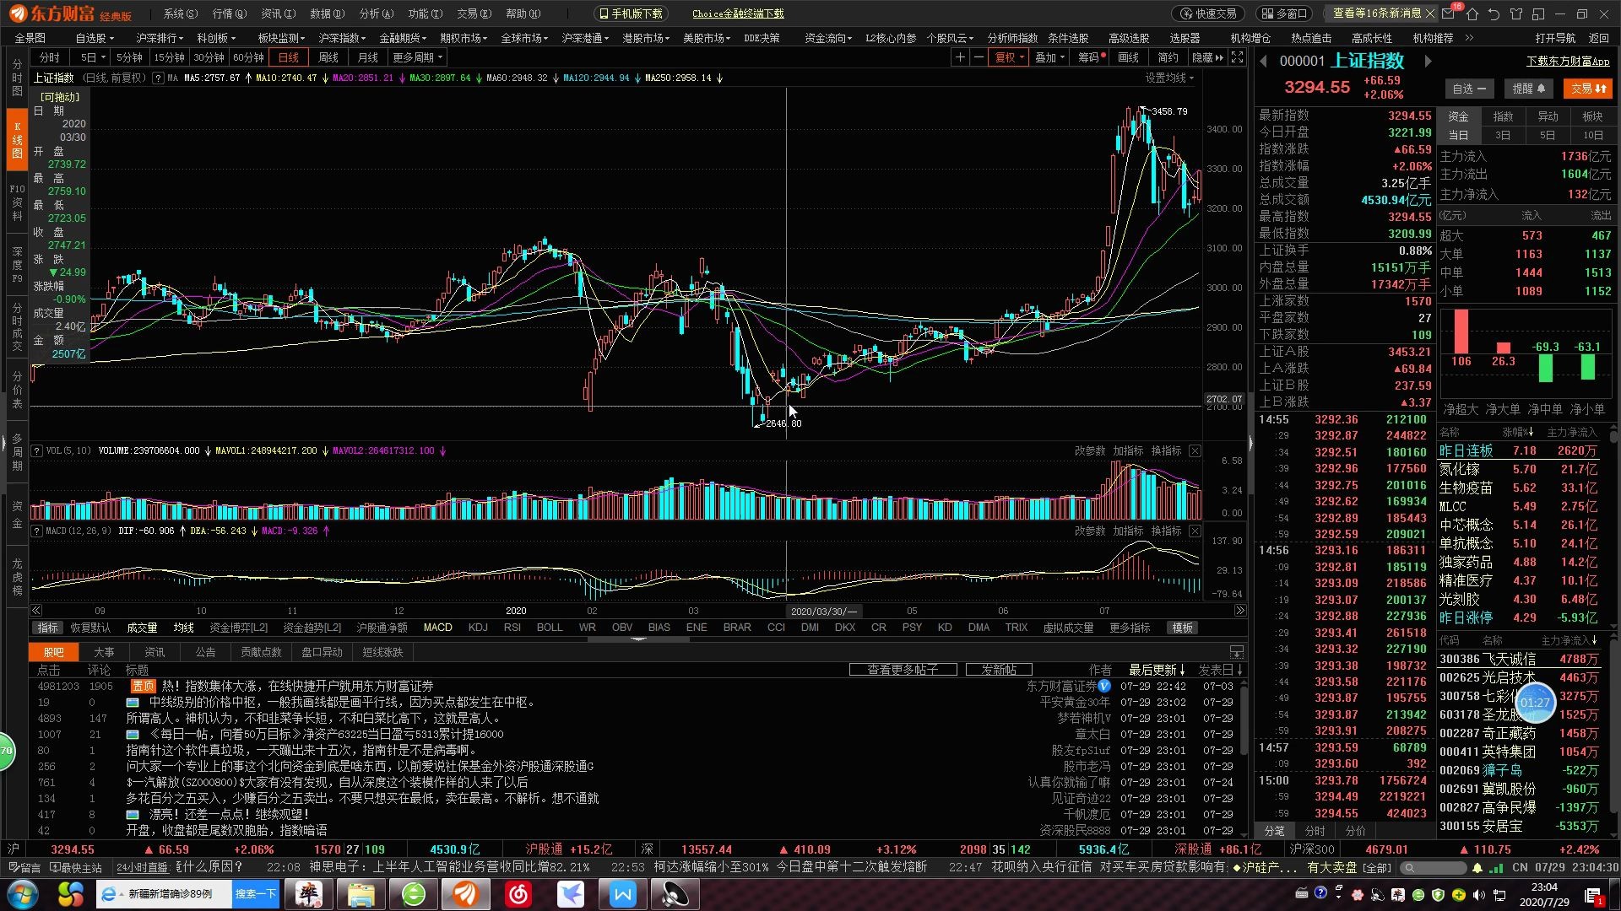Click the undo back arrow icon
Viewport: 1621px width, 911px height.
tap(1494, 14)
